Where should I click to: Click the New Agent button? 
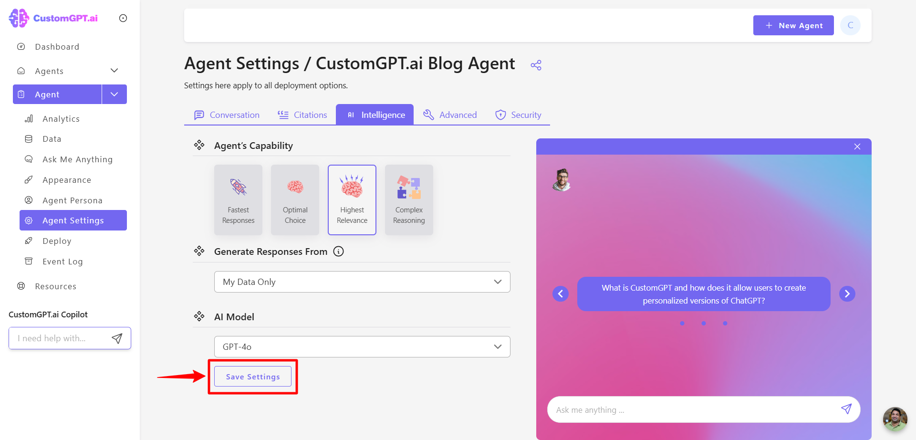pos(793,25)
